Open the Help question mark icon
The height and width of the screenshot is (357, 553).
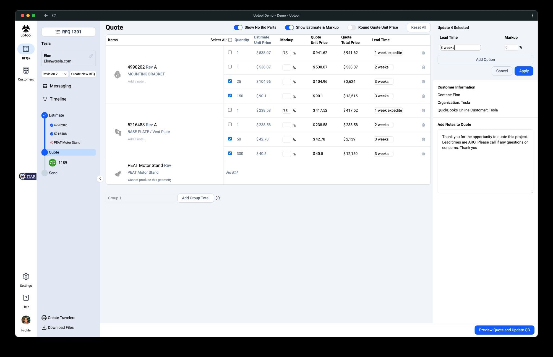click(26, 298)
